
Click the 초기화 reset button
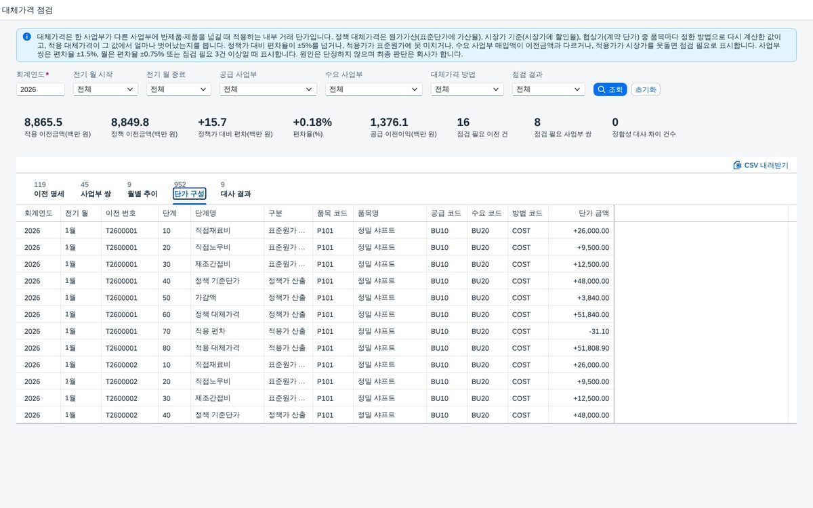tap(646, 89)
